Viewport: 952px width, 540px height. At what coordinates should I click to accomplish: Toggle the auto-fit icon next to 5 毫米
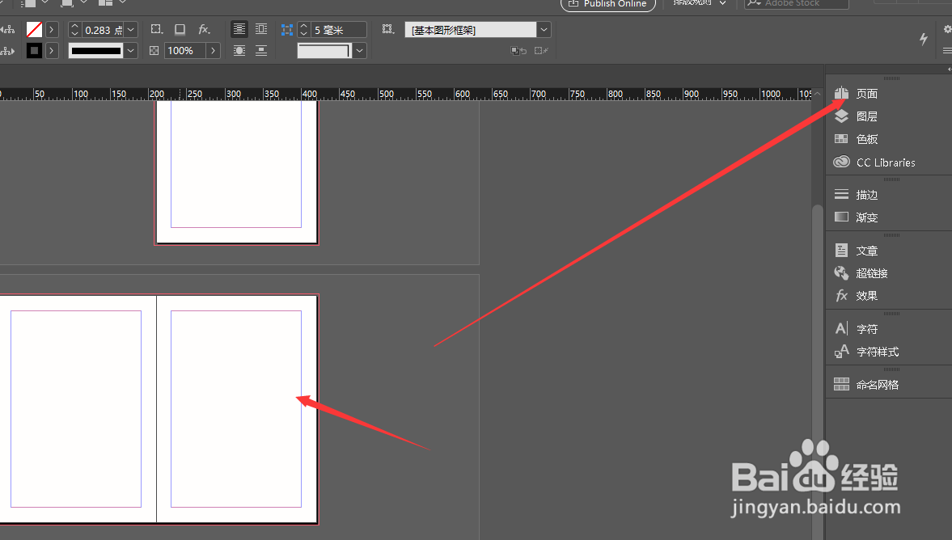pyautogui.click(x=286, y=30)
